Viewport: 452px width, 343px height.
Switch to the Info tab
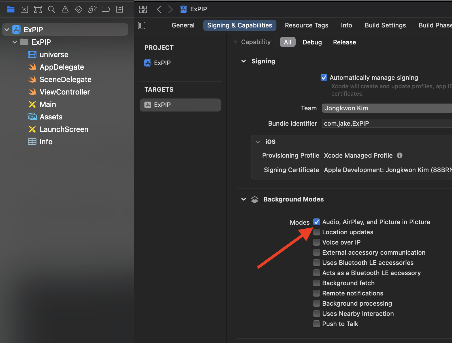tap(346, 25)
